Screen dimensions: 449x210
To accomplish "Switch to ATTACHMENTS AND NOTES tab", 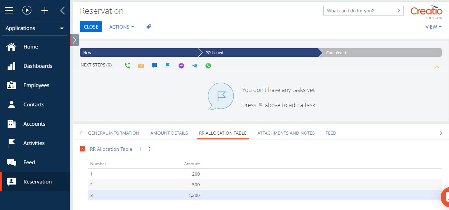I will click(x=286, y=133).
